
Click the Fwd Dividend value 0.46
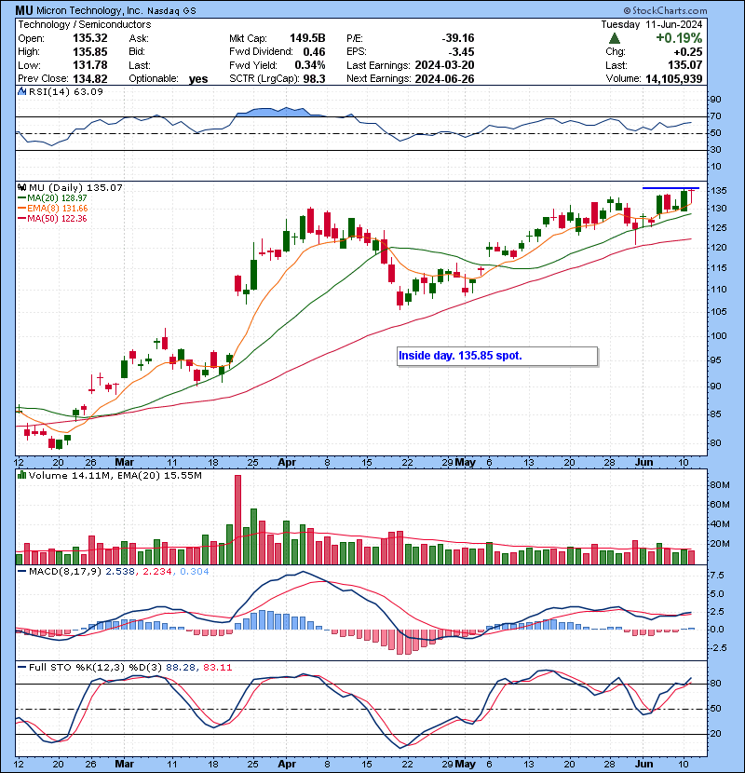(x=314, y=52)
